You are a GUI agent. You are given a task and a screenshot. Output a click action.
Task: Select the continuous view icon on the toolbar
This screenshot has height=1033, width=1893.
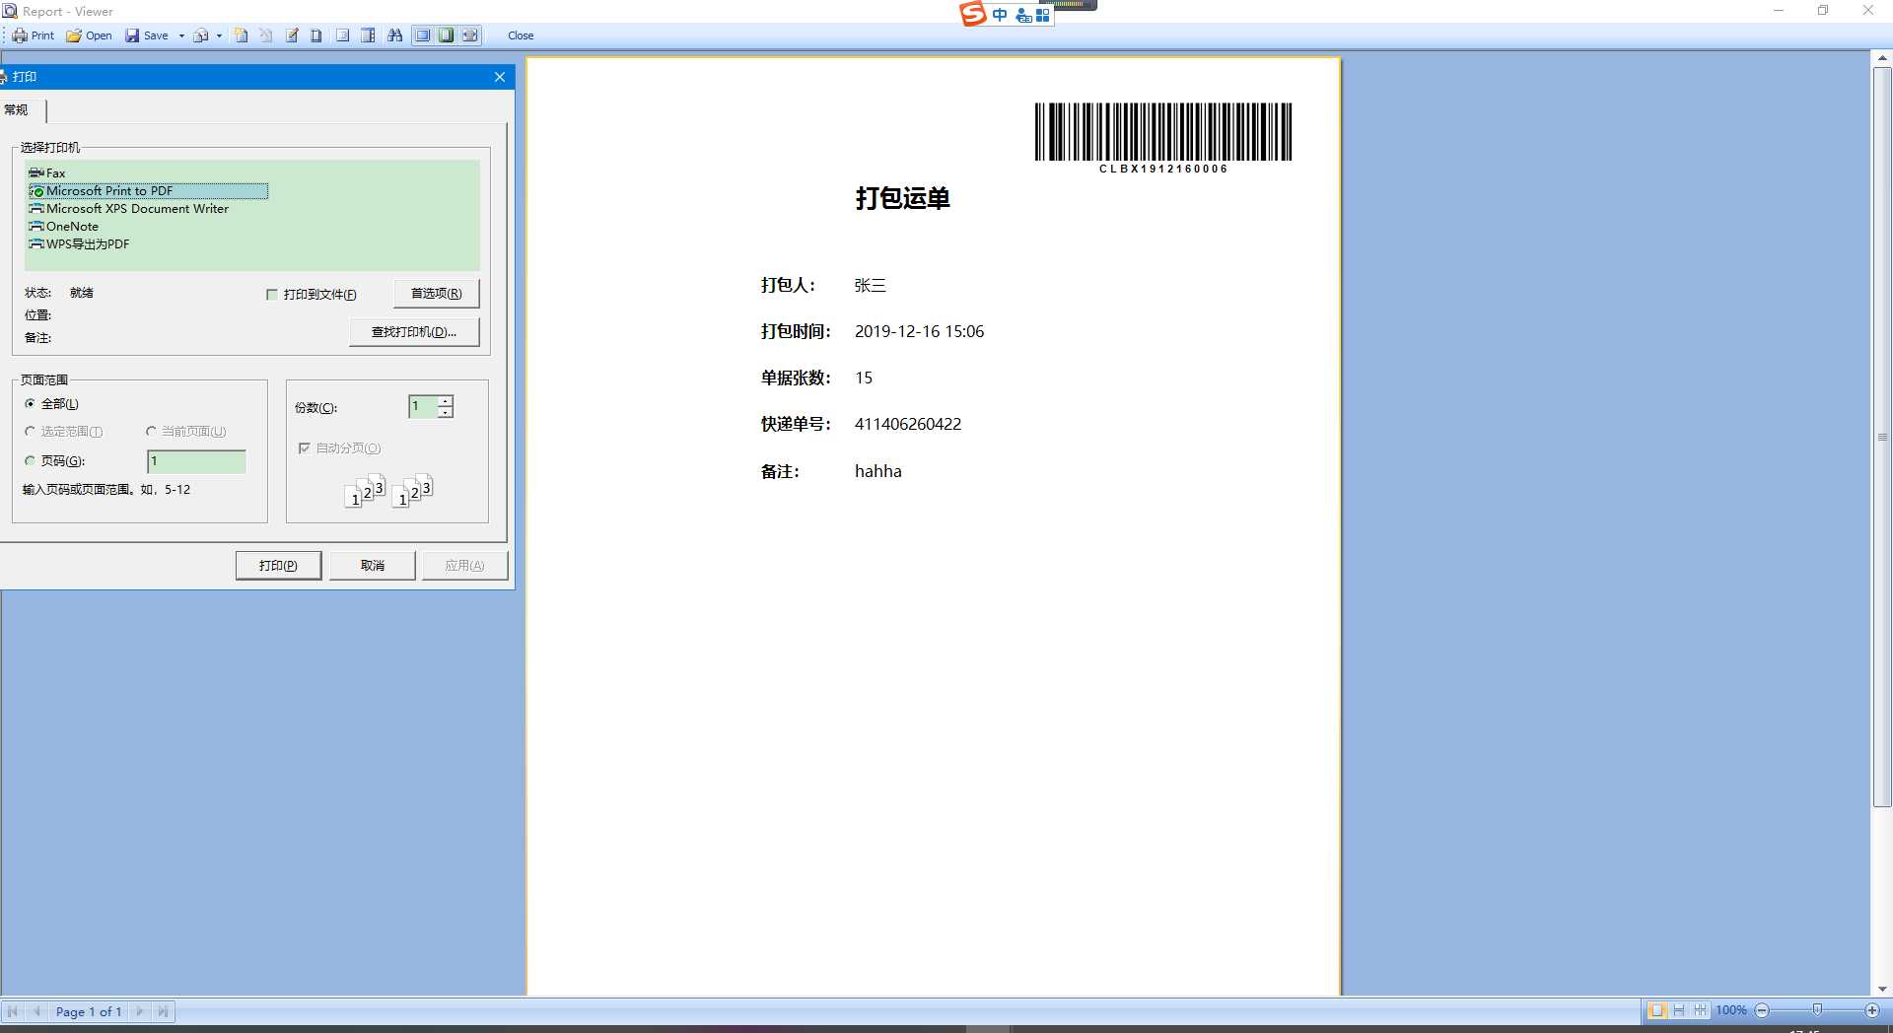click(446, 35)
